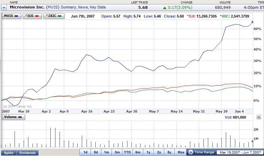The height and width of the screenshot is (156, 264).
Task: Select the 2M volume axis label
Action: [256, 129]
